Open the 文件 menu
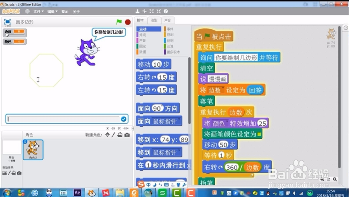The height and width of the screenshot is (197, 349). coord(38,12)
